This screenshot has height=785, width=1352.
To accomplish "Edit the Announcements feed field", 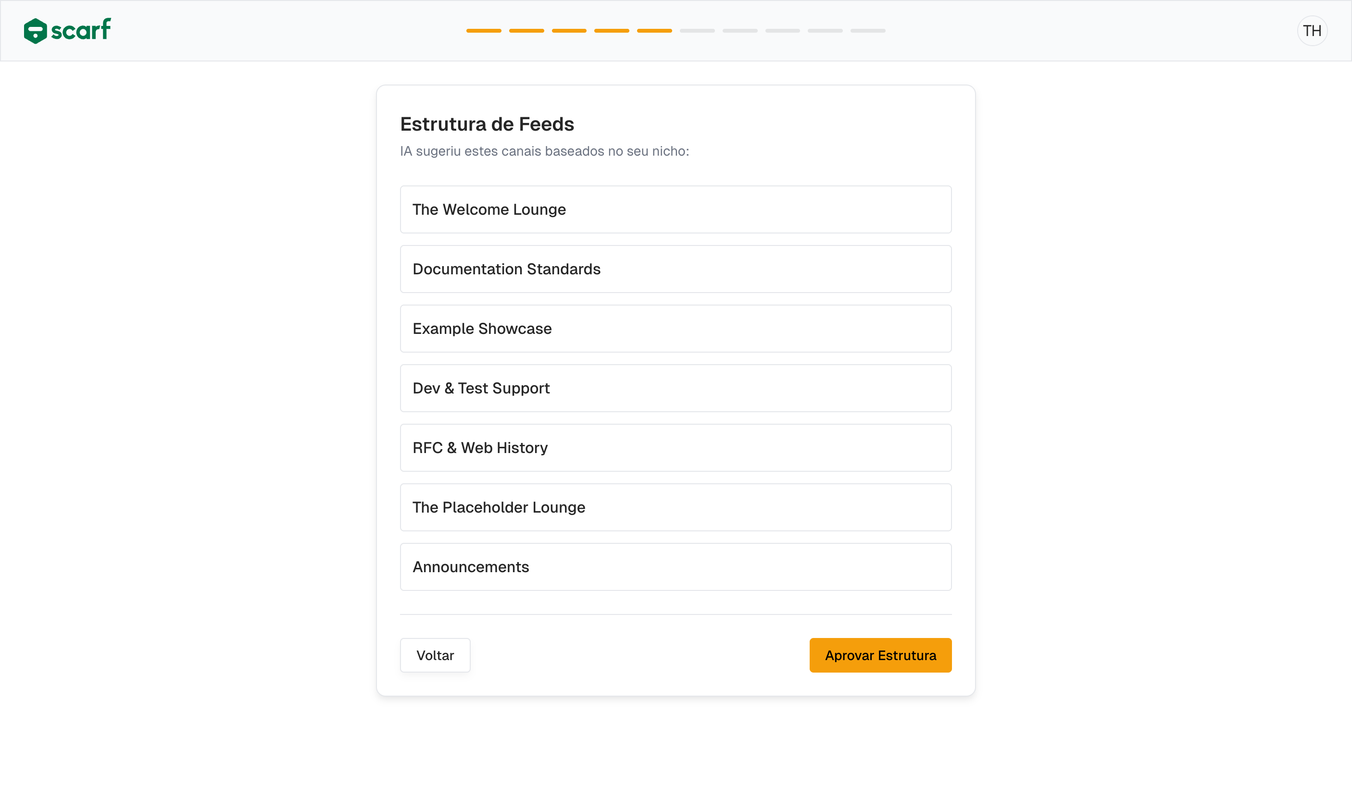I will click(x=676, y=567).
